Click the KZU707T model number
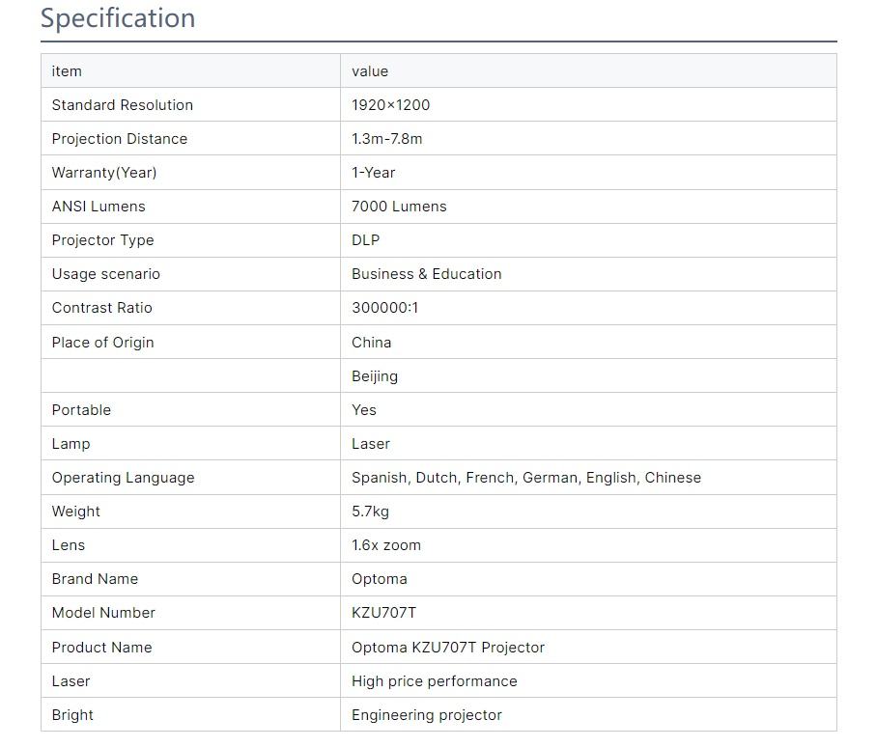The image size is (876, 747). [x=383, y=613]
